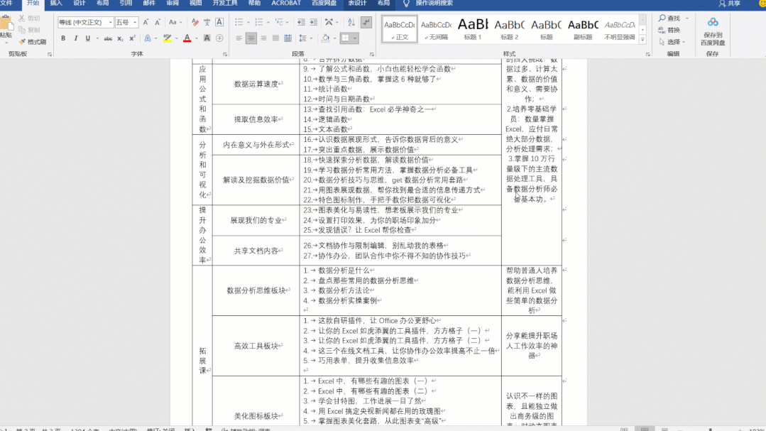Cut selection with 剪切 scissors
This screenshot has height=431, width=766.
pyautogui.click(x=29, y=18)
